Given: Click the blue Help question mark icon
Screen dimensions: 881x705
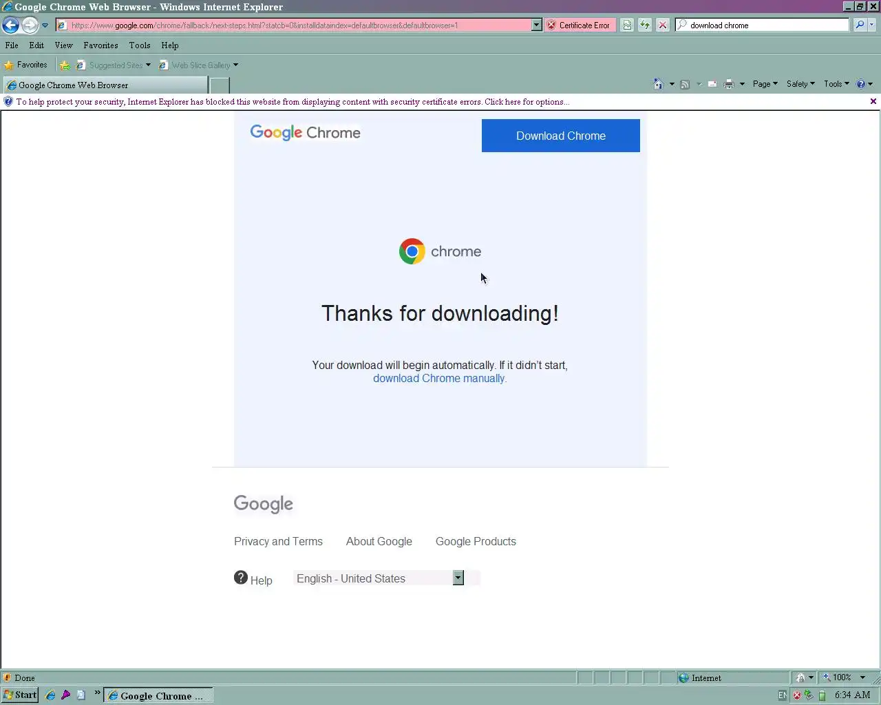Looking at the screenshot, I should [x=861, y=84].
